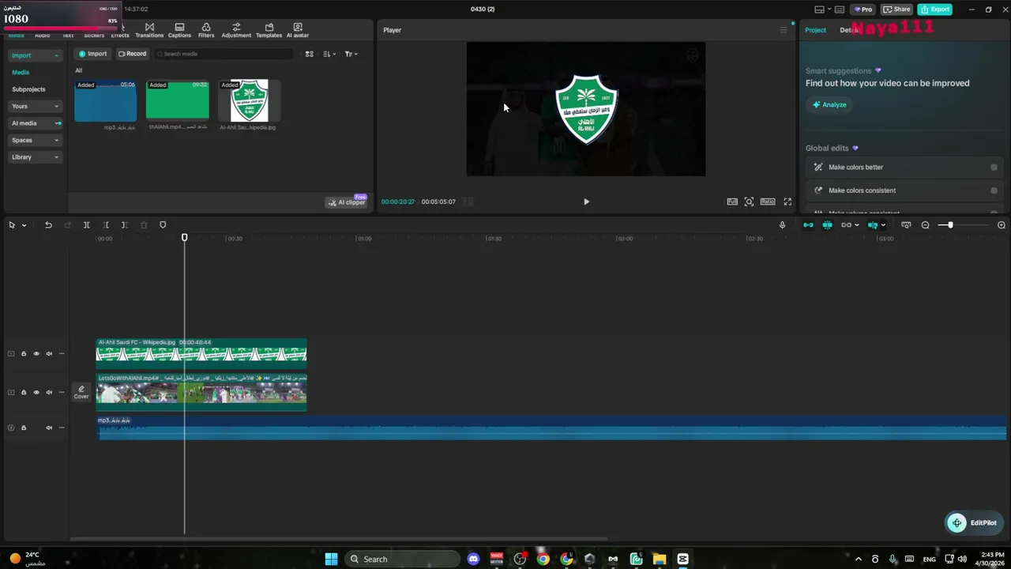Enable Make colors better checkbox
This screenshot has width=1011, height=569.
click(994, 167)
